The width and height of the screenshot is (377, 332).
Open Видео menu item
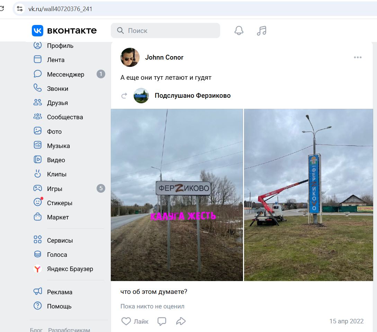coord(56,160)
